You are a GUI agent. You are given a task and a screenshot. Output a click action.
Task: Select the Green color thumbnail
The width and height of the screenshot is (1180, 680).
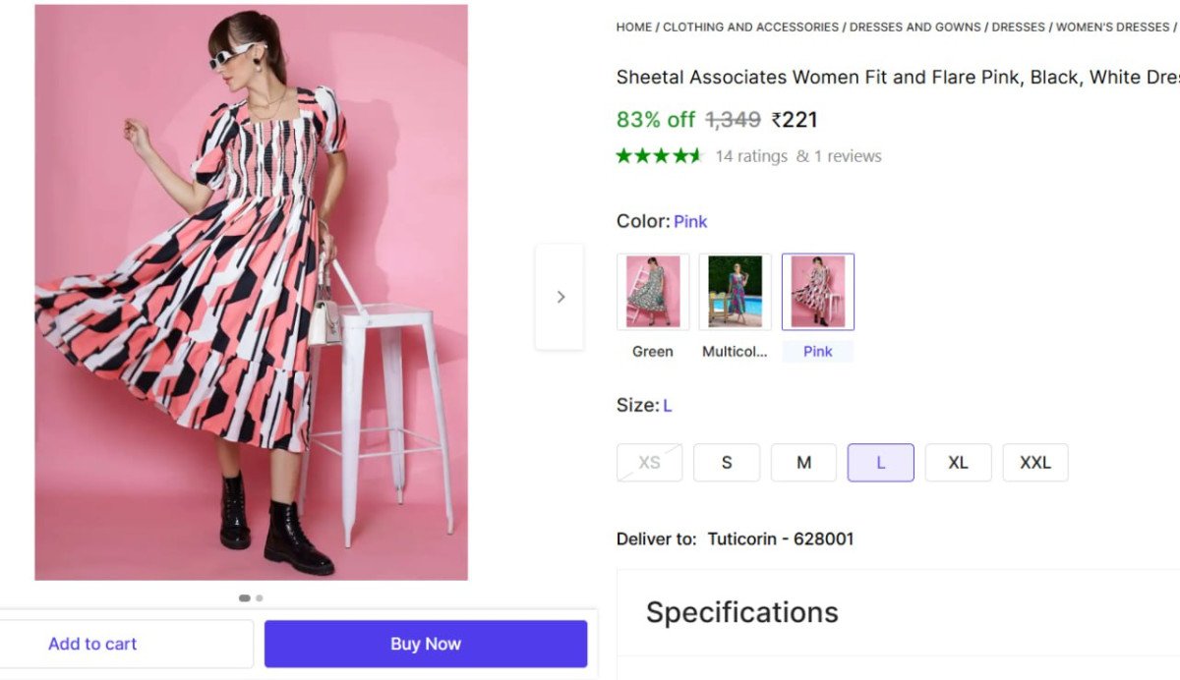[x=653, y=292]
